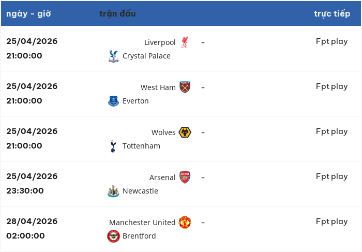Screen dimensions: 362x252
Task: Click the Brentford team name
Action: pos(139,236)
